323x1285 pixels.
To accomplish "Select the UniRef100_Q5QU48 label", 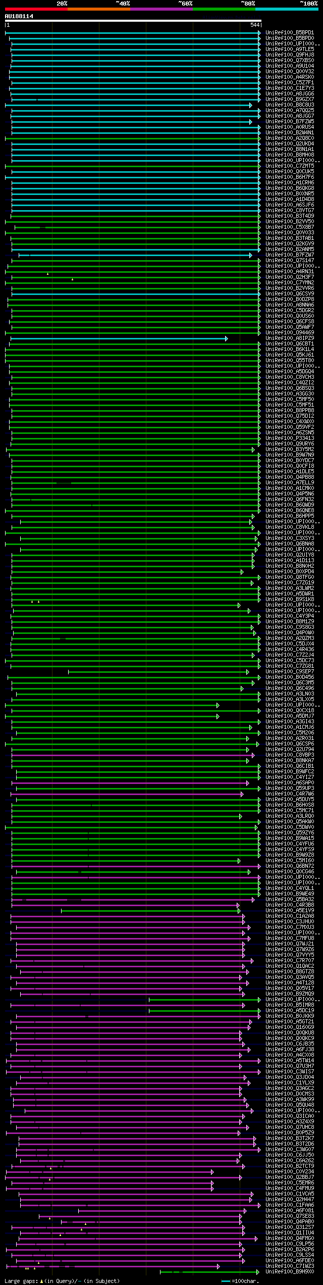I will click(290, 1105).
